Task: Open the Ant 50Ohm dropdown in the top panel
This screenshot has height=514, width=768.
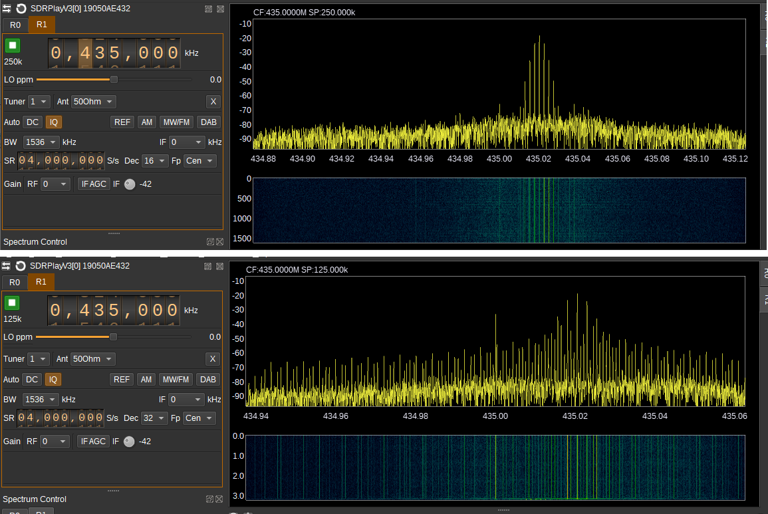Action: tap(94, 102)
